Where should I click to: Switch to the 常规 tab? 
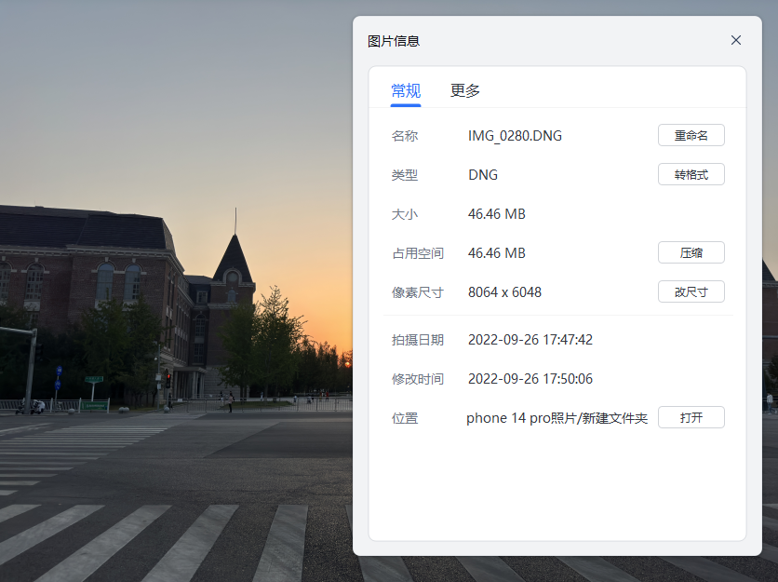(x=406, y=91)
